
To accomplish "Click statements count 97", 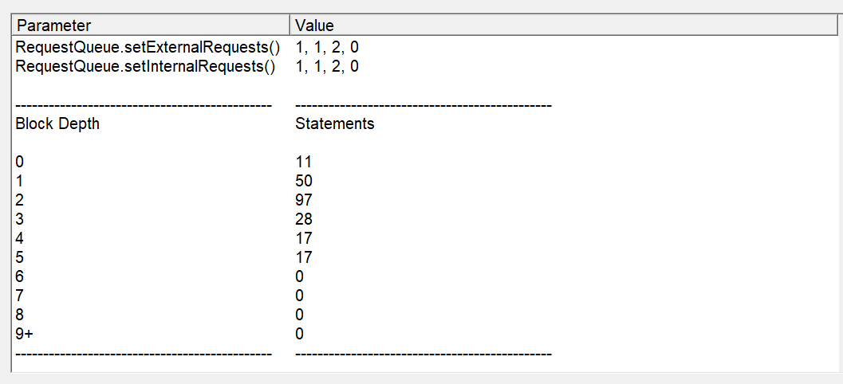I will [x=304, y=200].
